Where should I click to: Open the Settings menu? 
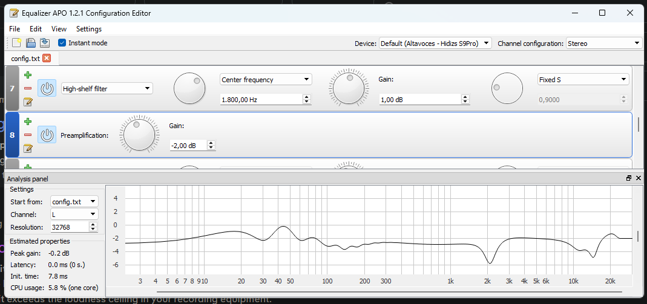89,29
